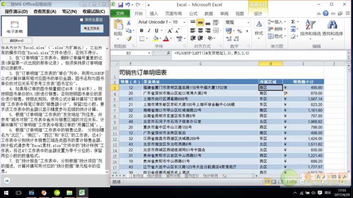Open the 查看答案(A) menu
Screen dimensions: 353x198
pyautogui.click(x=45, y=12)
